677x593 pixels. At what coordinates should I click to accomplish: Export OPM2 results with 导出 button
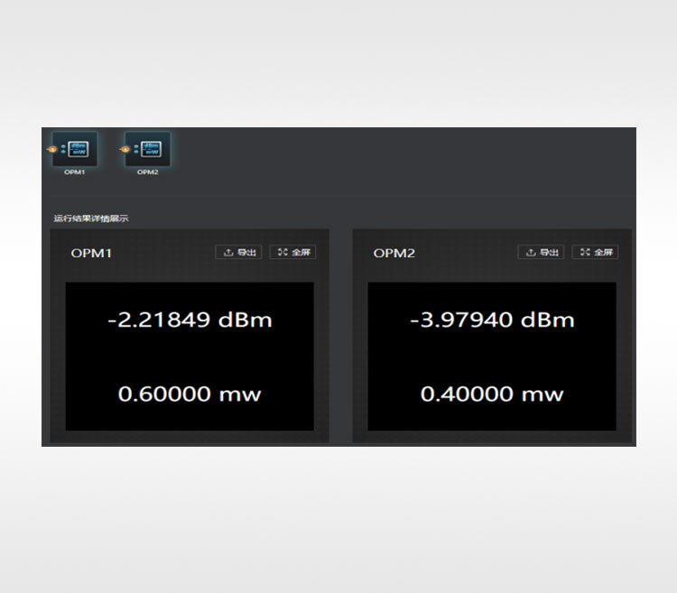541,253
